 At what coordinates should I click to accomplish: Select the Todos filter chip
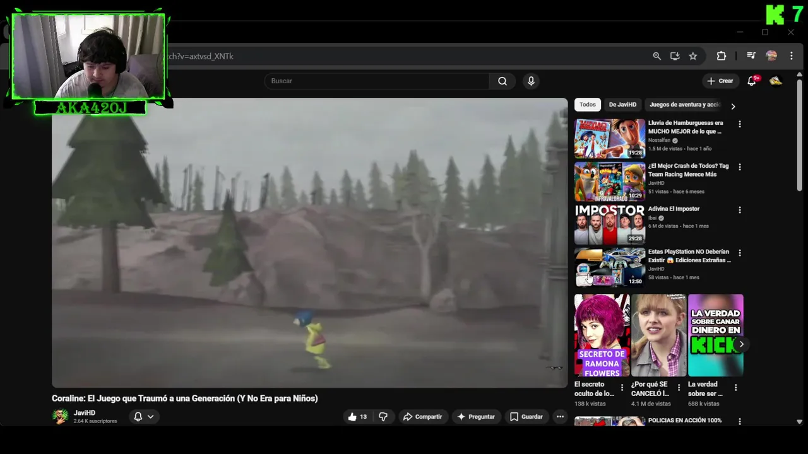pos(588,105)
